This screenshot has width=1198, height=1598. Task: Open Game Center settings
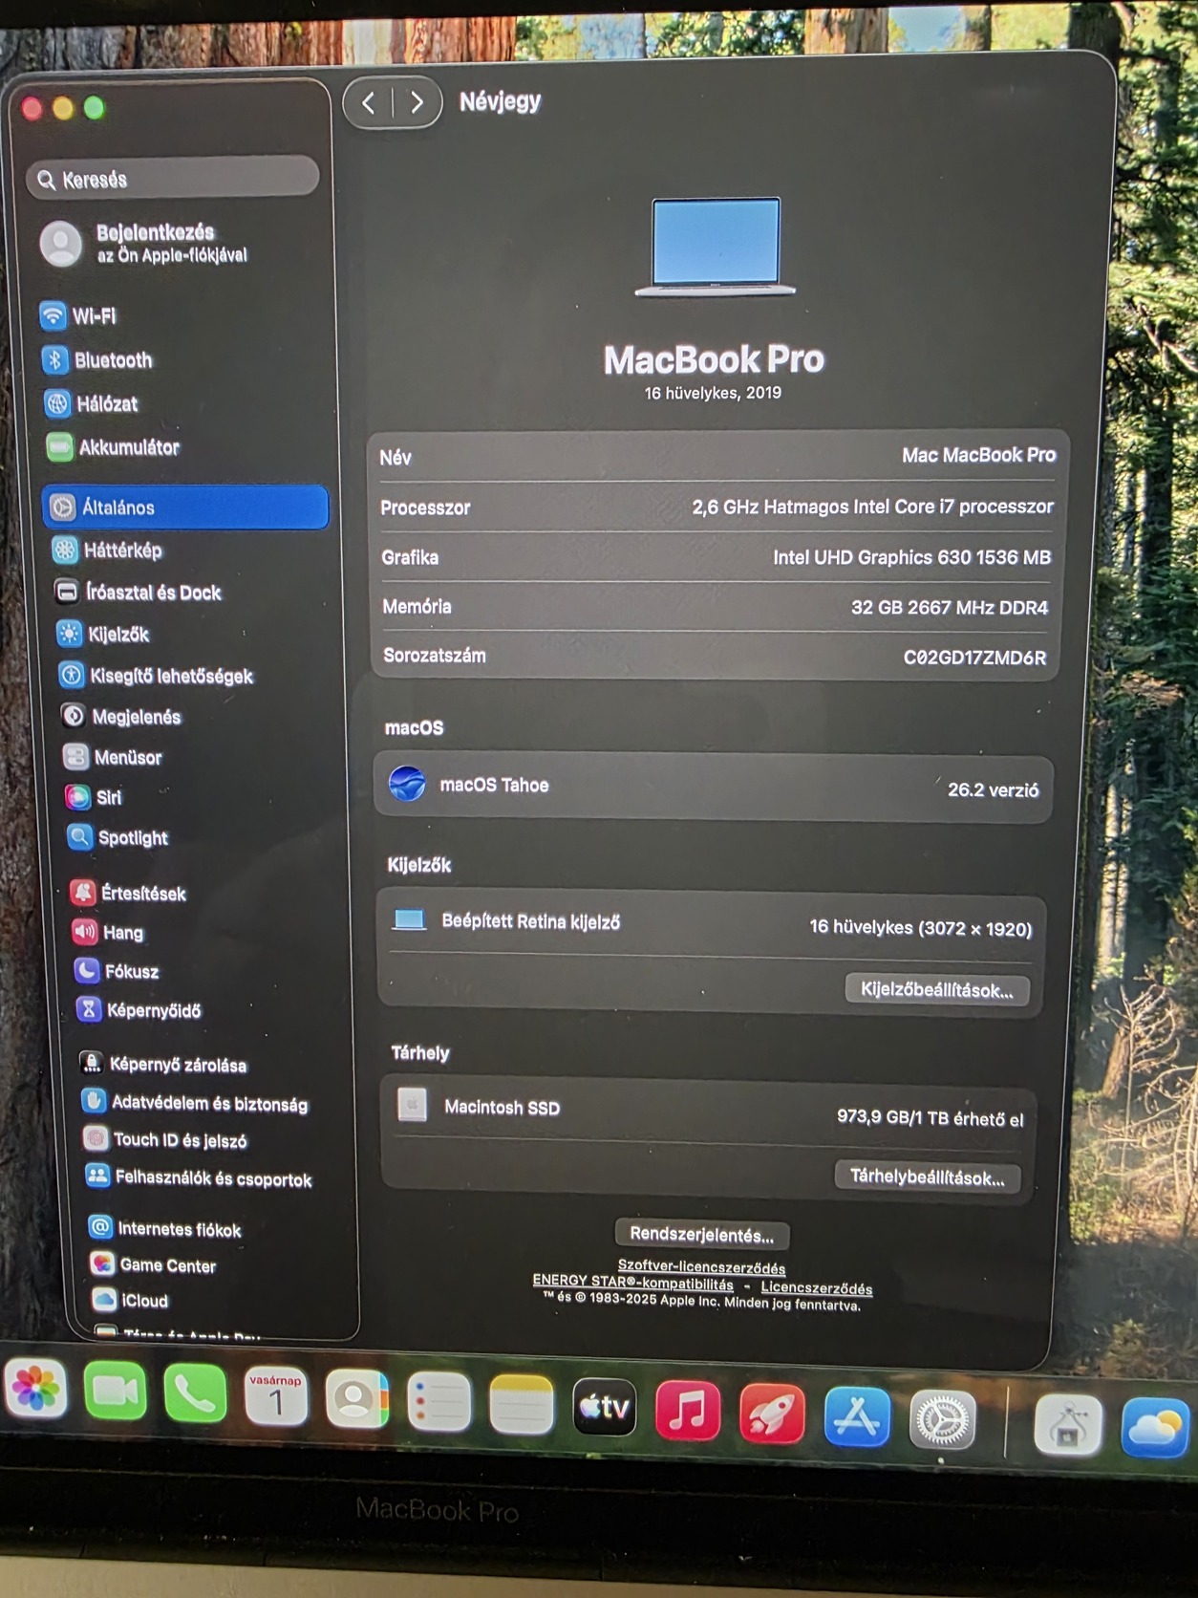(x=154, y=1265)
